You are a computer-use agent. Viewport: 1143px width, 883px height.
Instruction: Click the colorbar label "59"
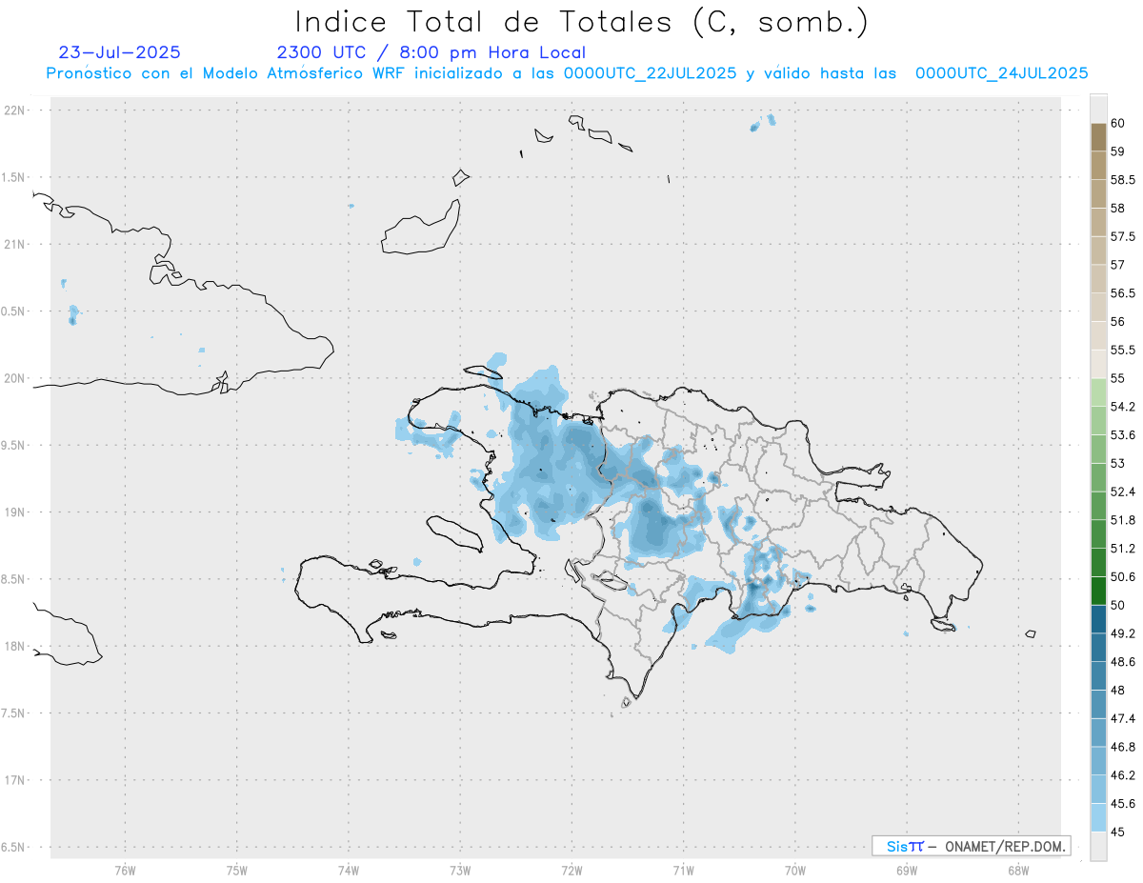(x=1117, y=151)
